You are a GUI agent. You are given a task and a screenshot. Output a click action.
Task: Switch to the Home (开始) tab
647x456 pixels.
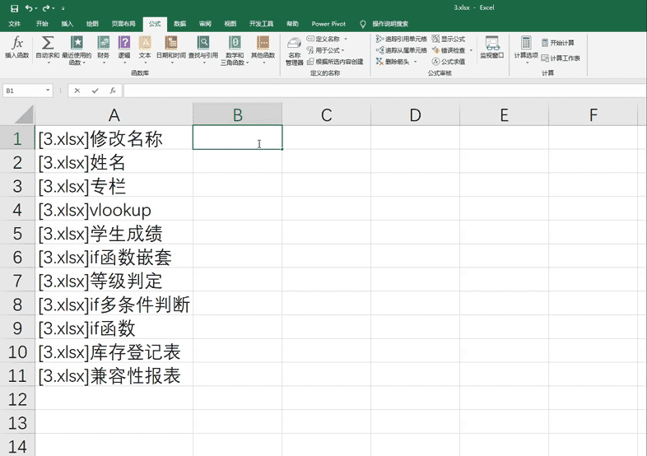(42, 24)
